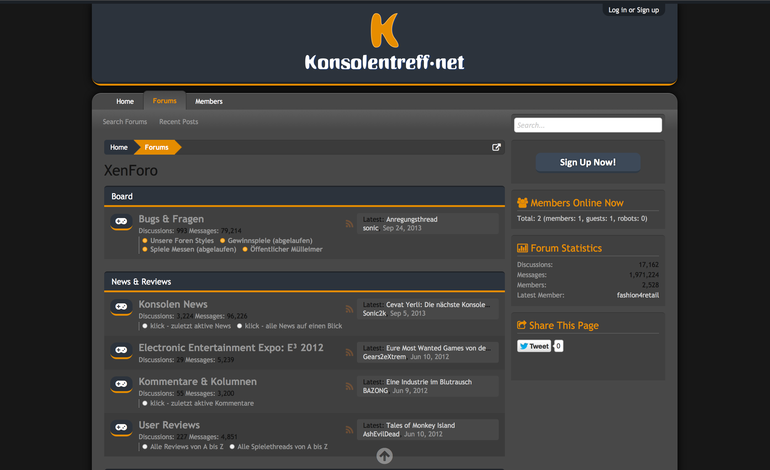Select the Forums navigation tab

point(165,100)
